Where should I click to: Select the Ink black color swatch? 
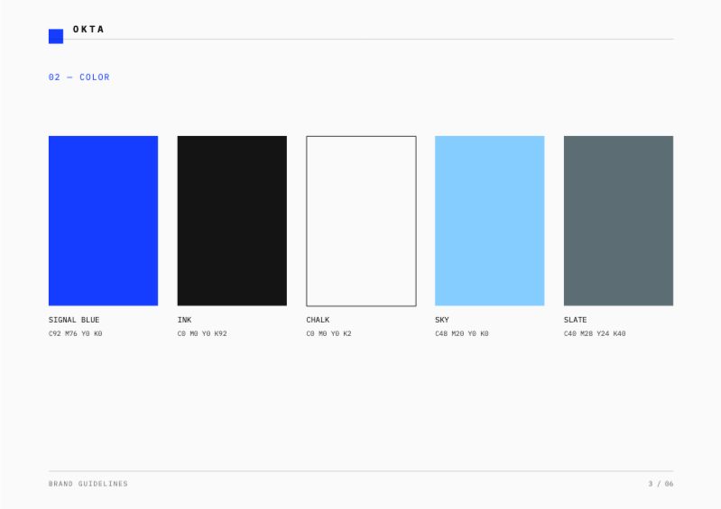pos(232,221)
